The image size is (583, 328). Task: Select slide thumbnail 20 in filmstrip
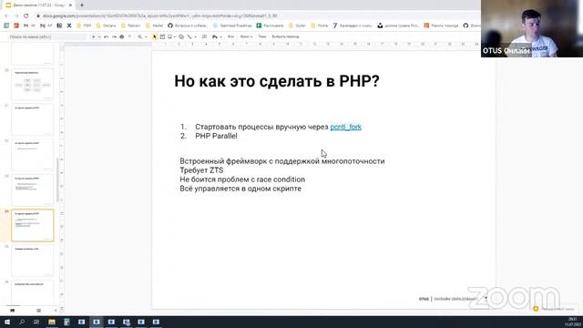point(33,84)
